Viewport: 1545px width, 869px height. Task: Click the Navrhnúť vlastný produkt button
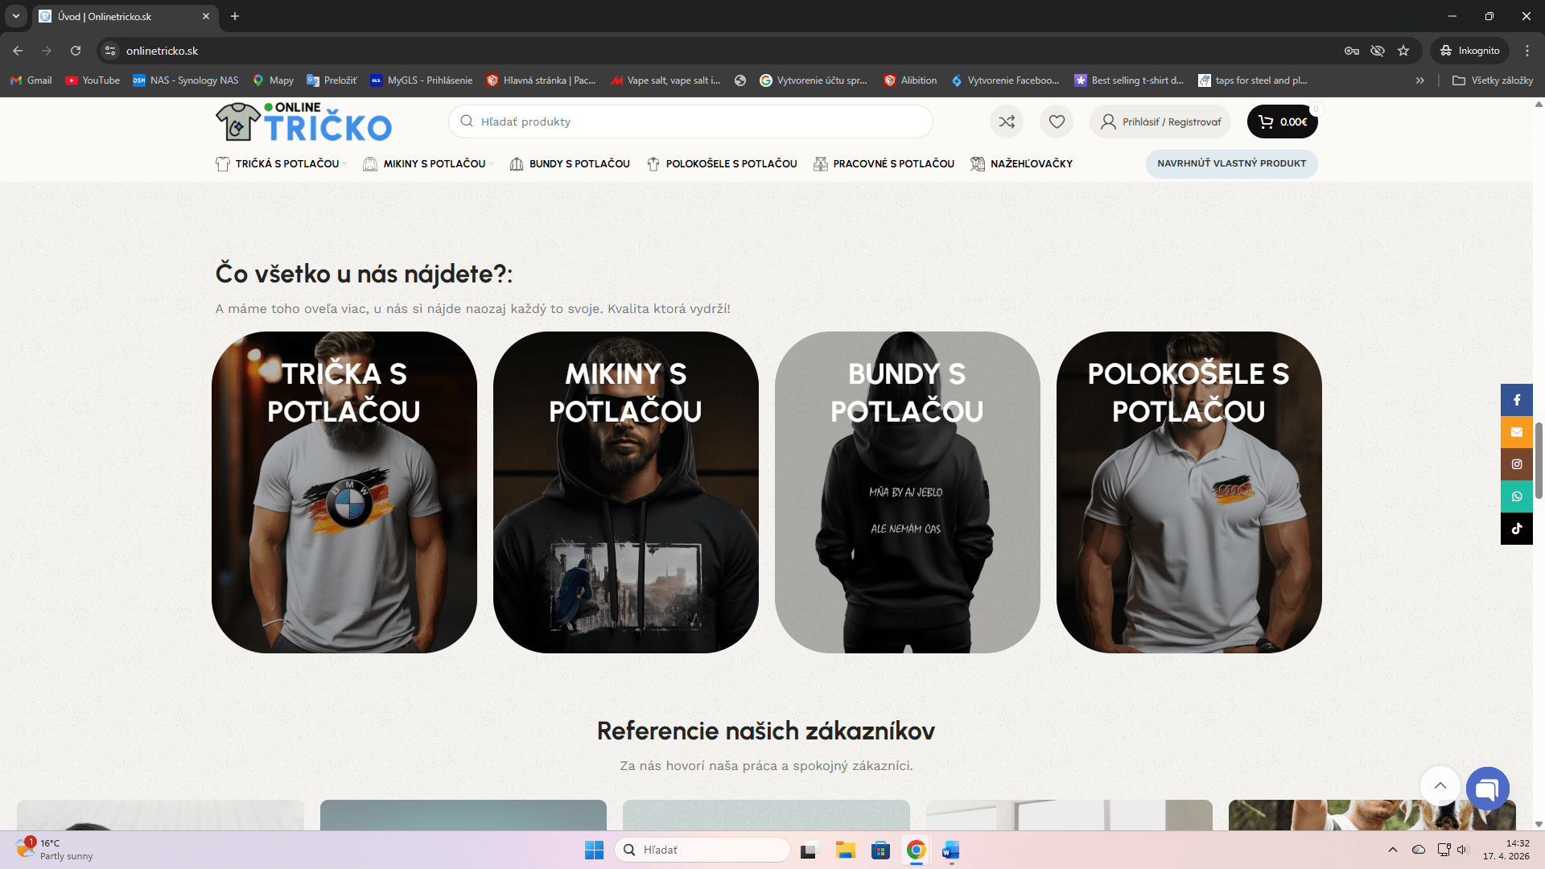1231,163
